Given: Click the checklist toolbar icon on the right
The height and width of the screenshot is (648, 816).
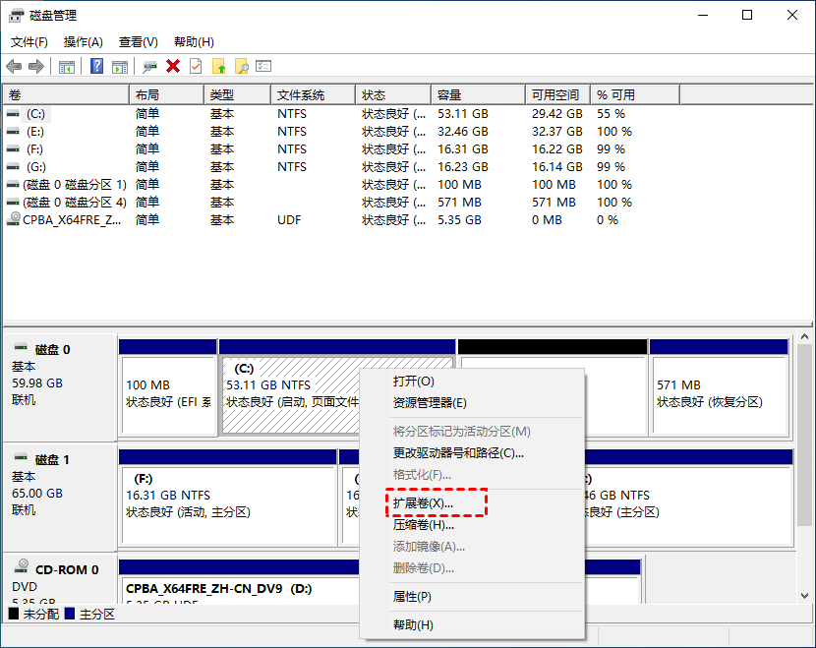Looking at the screenshot, I should point(262,66).
